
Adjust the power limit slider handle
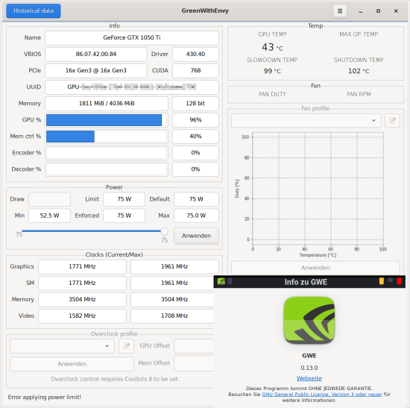[x=164, y=232]
